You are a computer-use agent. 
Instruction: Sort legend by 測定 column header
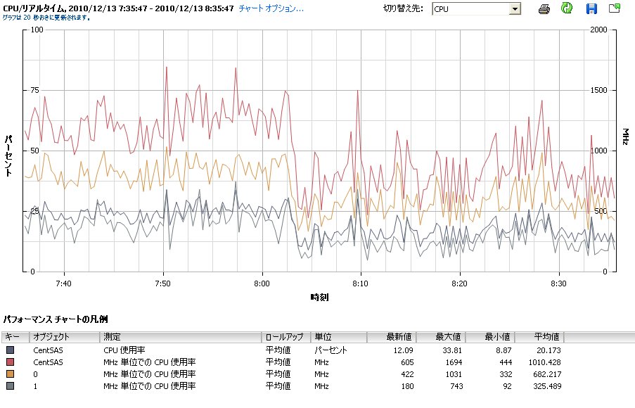[x=181, y=337]
